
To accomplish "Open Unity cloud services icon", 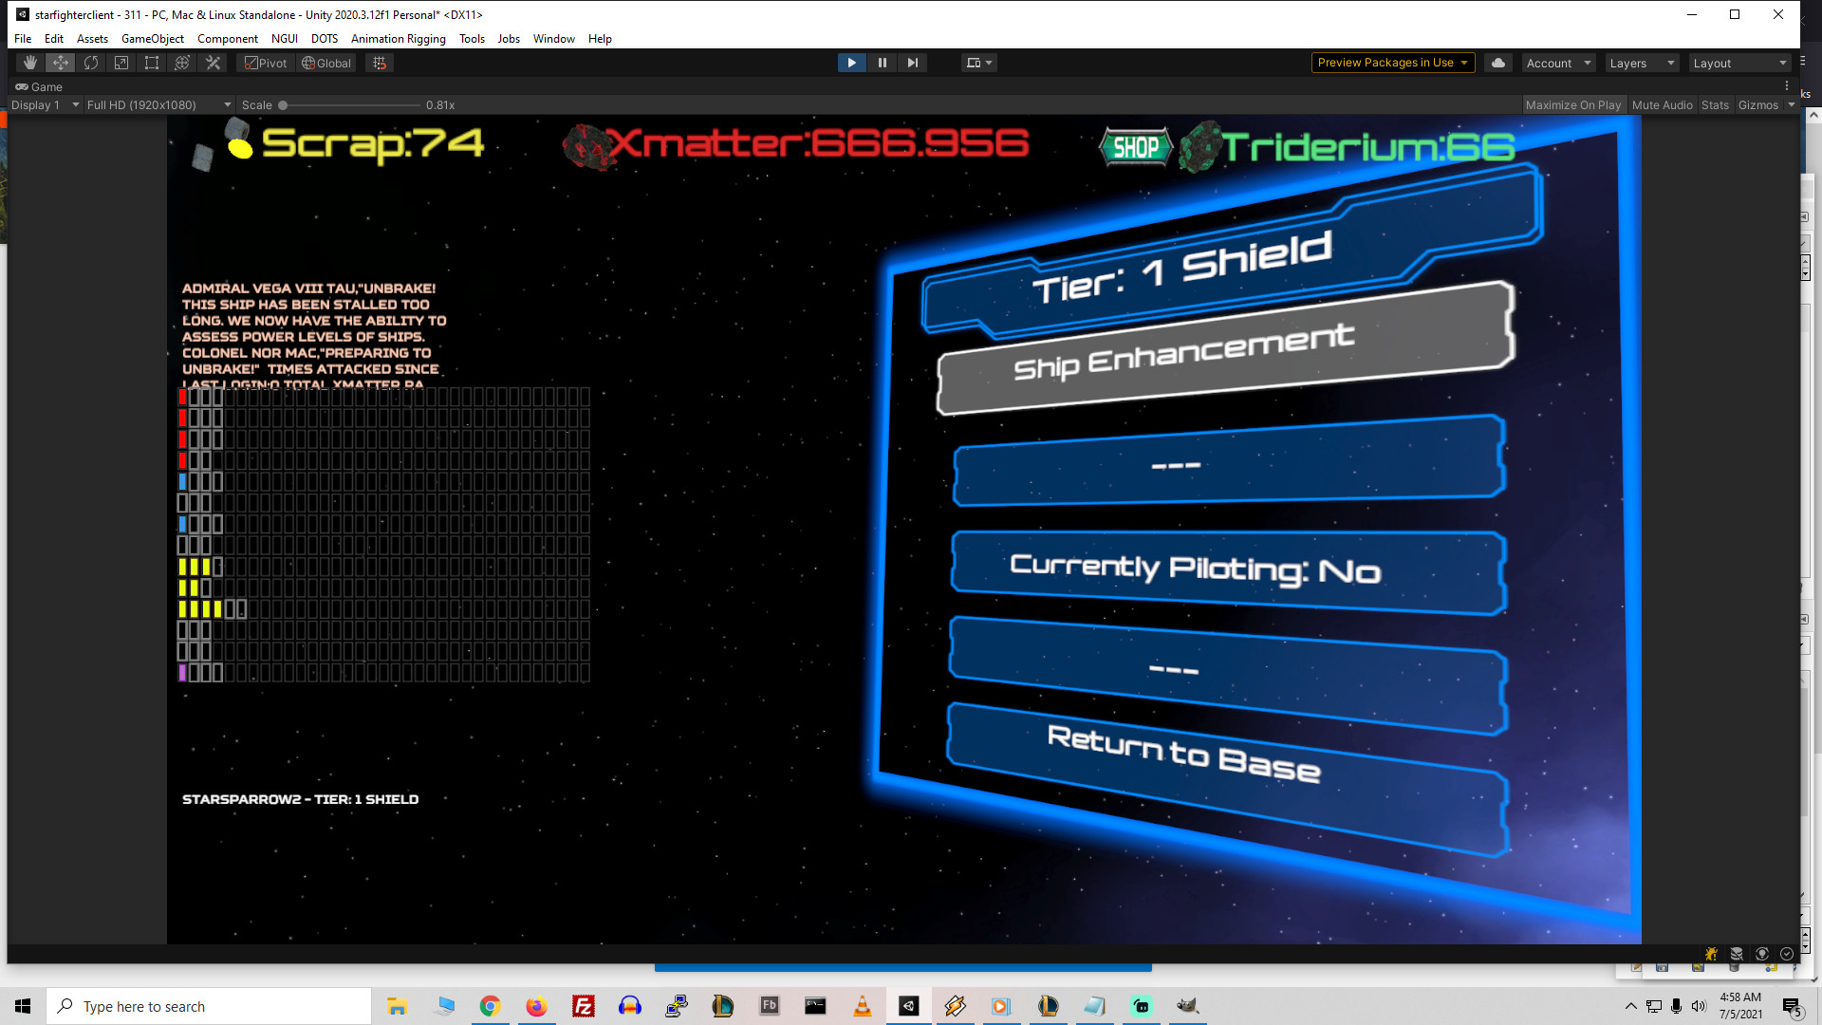I will (1498, 63).
